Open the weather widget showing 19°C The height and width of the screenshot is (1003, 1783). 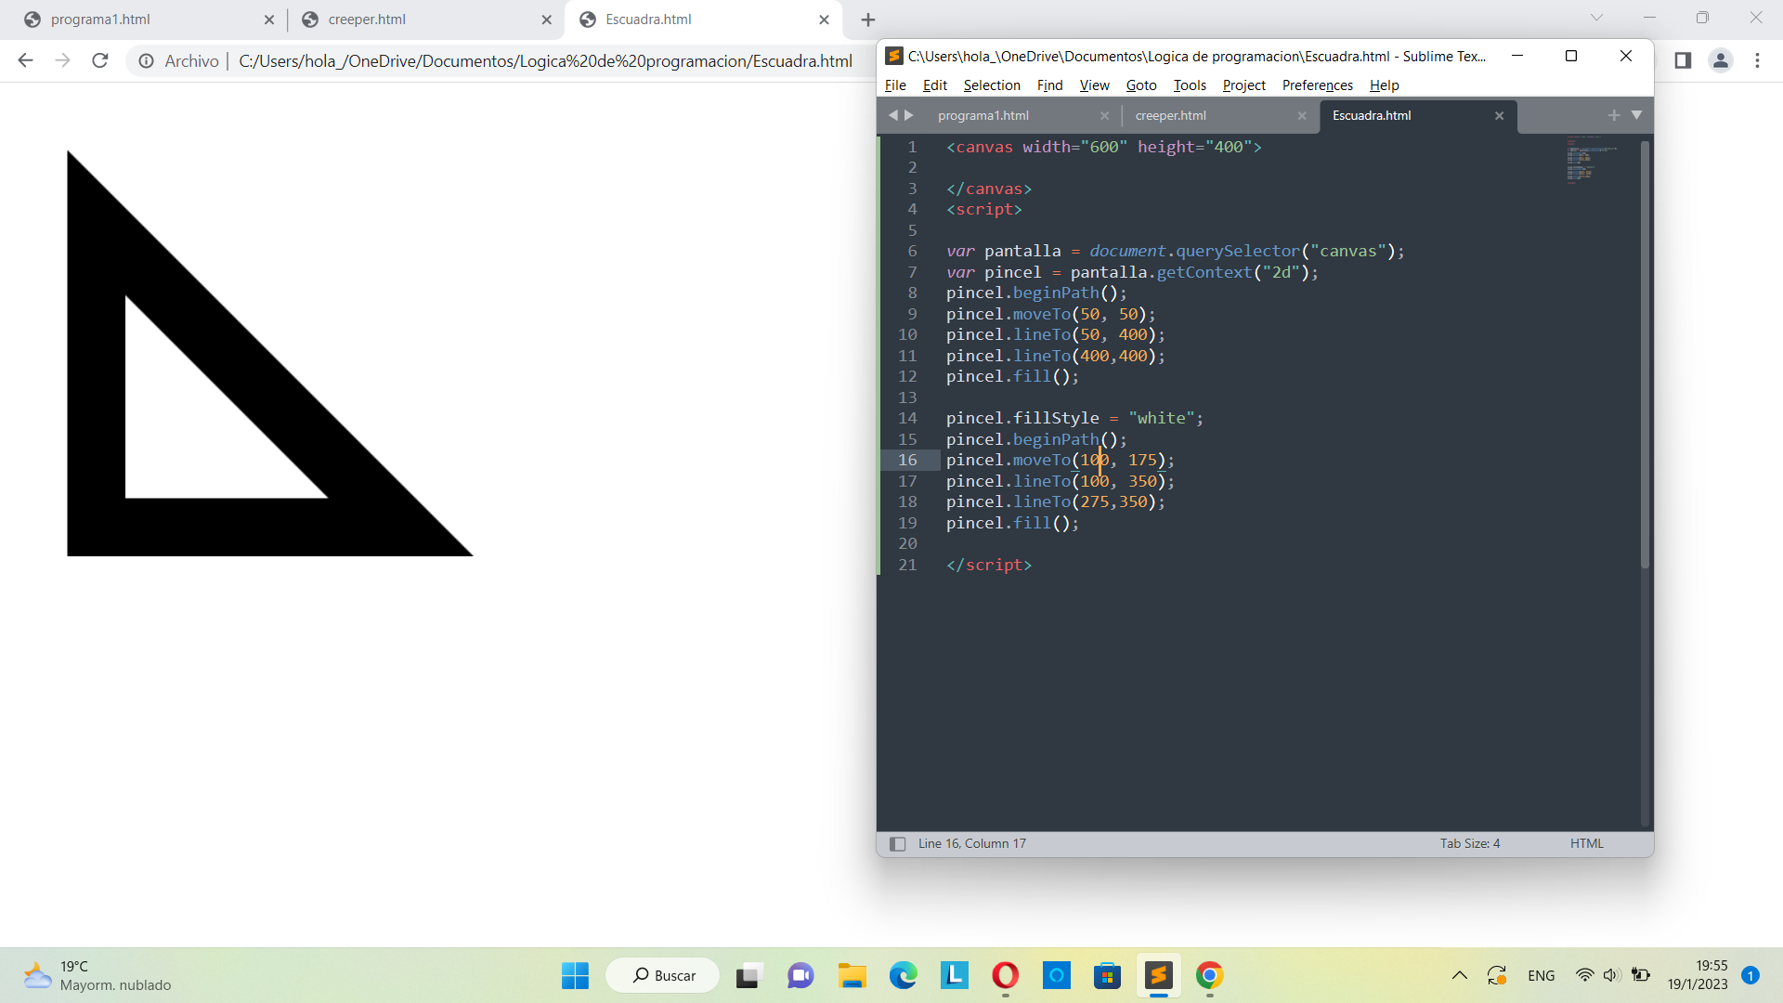[x=98, y=975]
